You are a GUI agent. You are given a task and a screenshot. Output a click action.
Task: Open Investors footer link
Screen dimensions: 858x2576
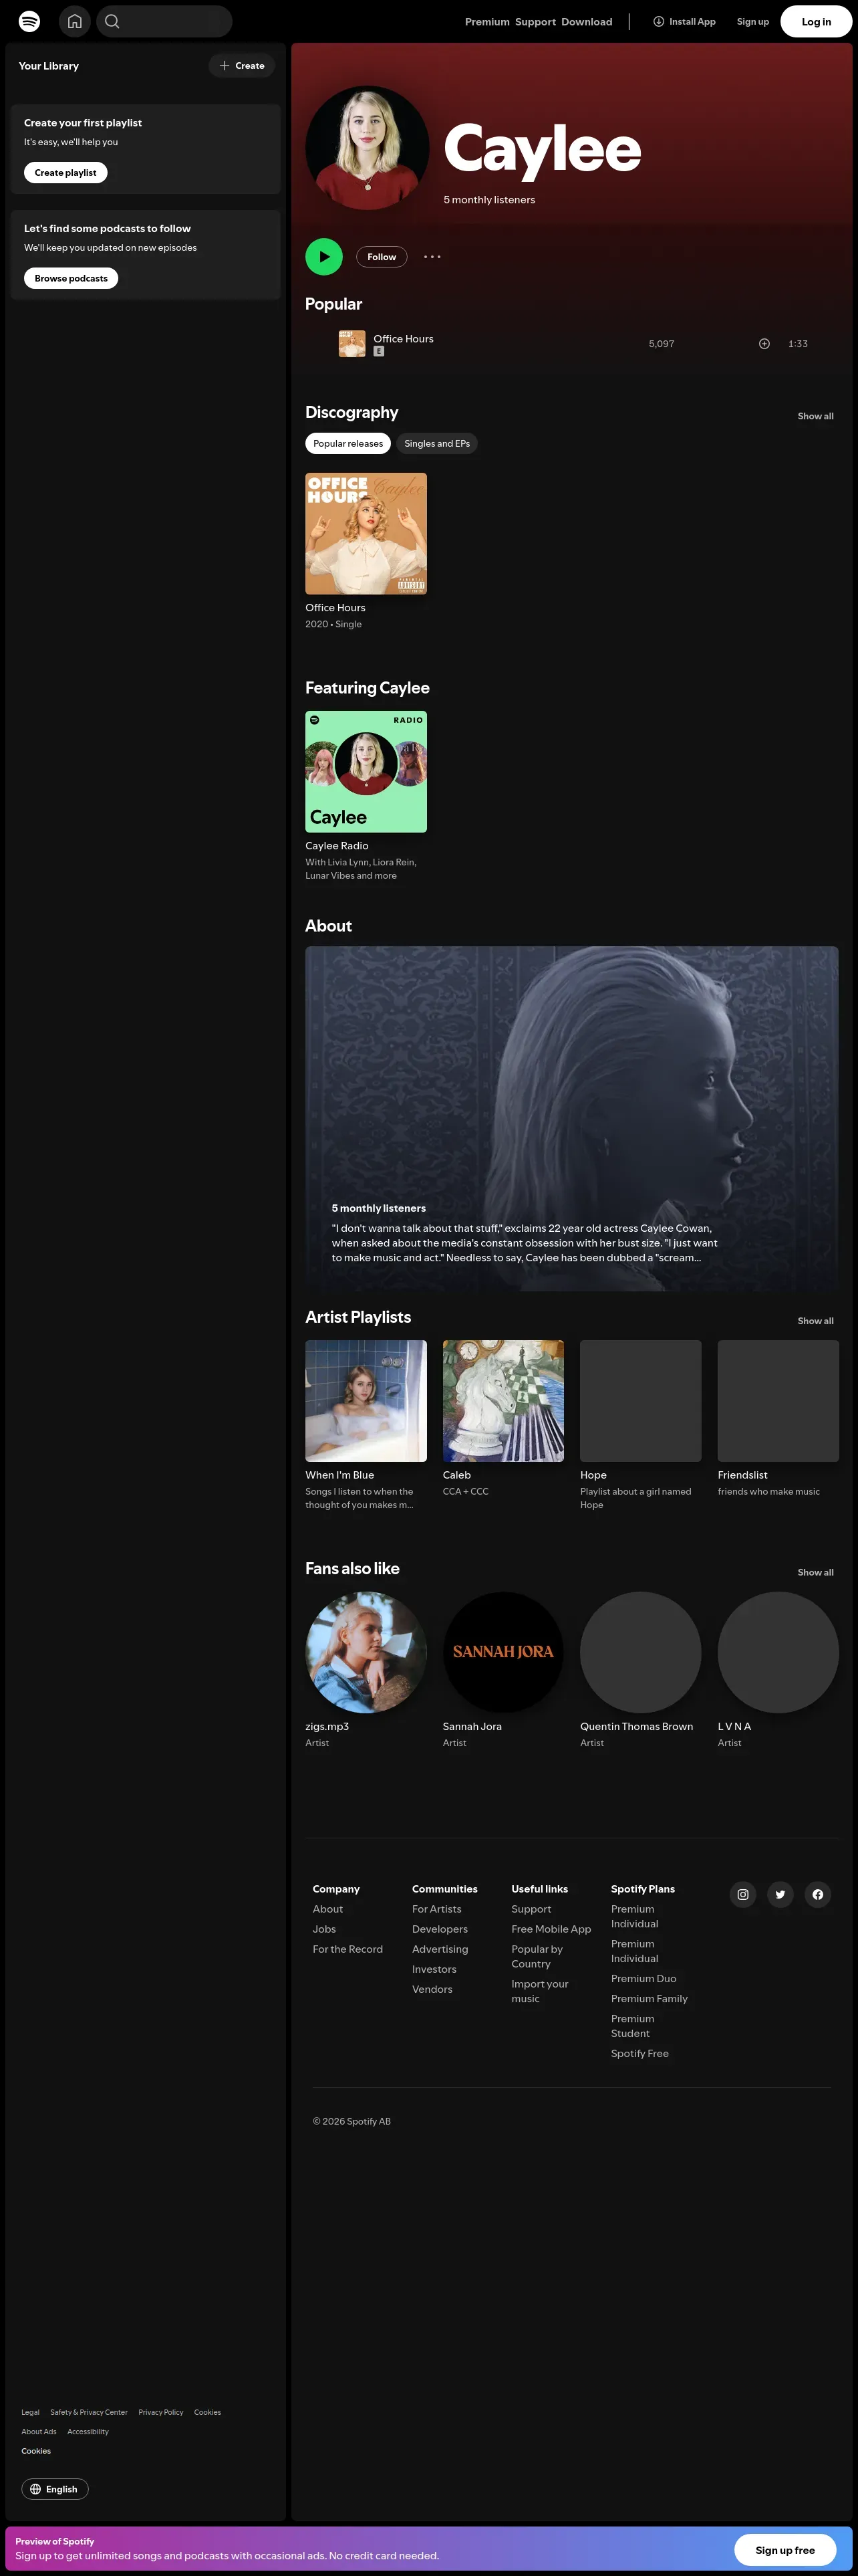pyautogui.click(x=434, y=1969)
